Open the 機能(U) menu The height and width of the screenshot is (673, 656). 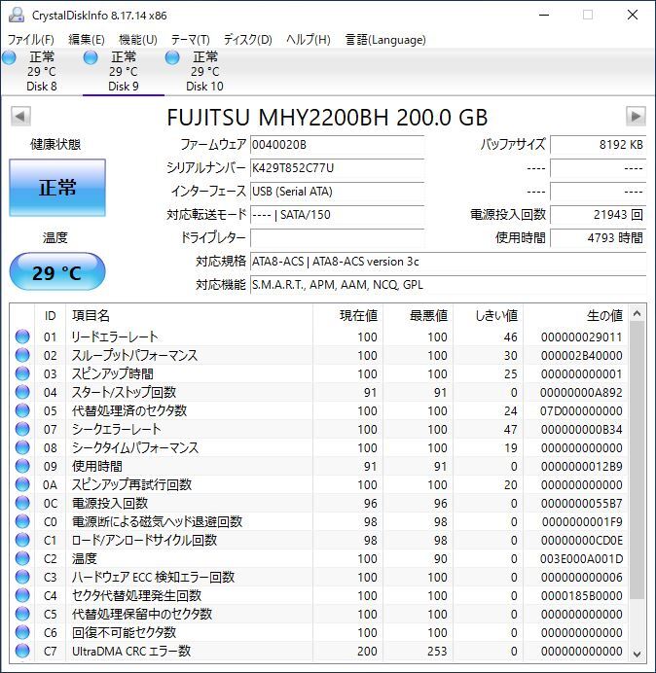(x=138, y=40)
